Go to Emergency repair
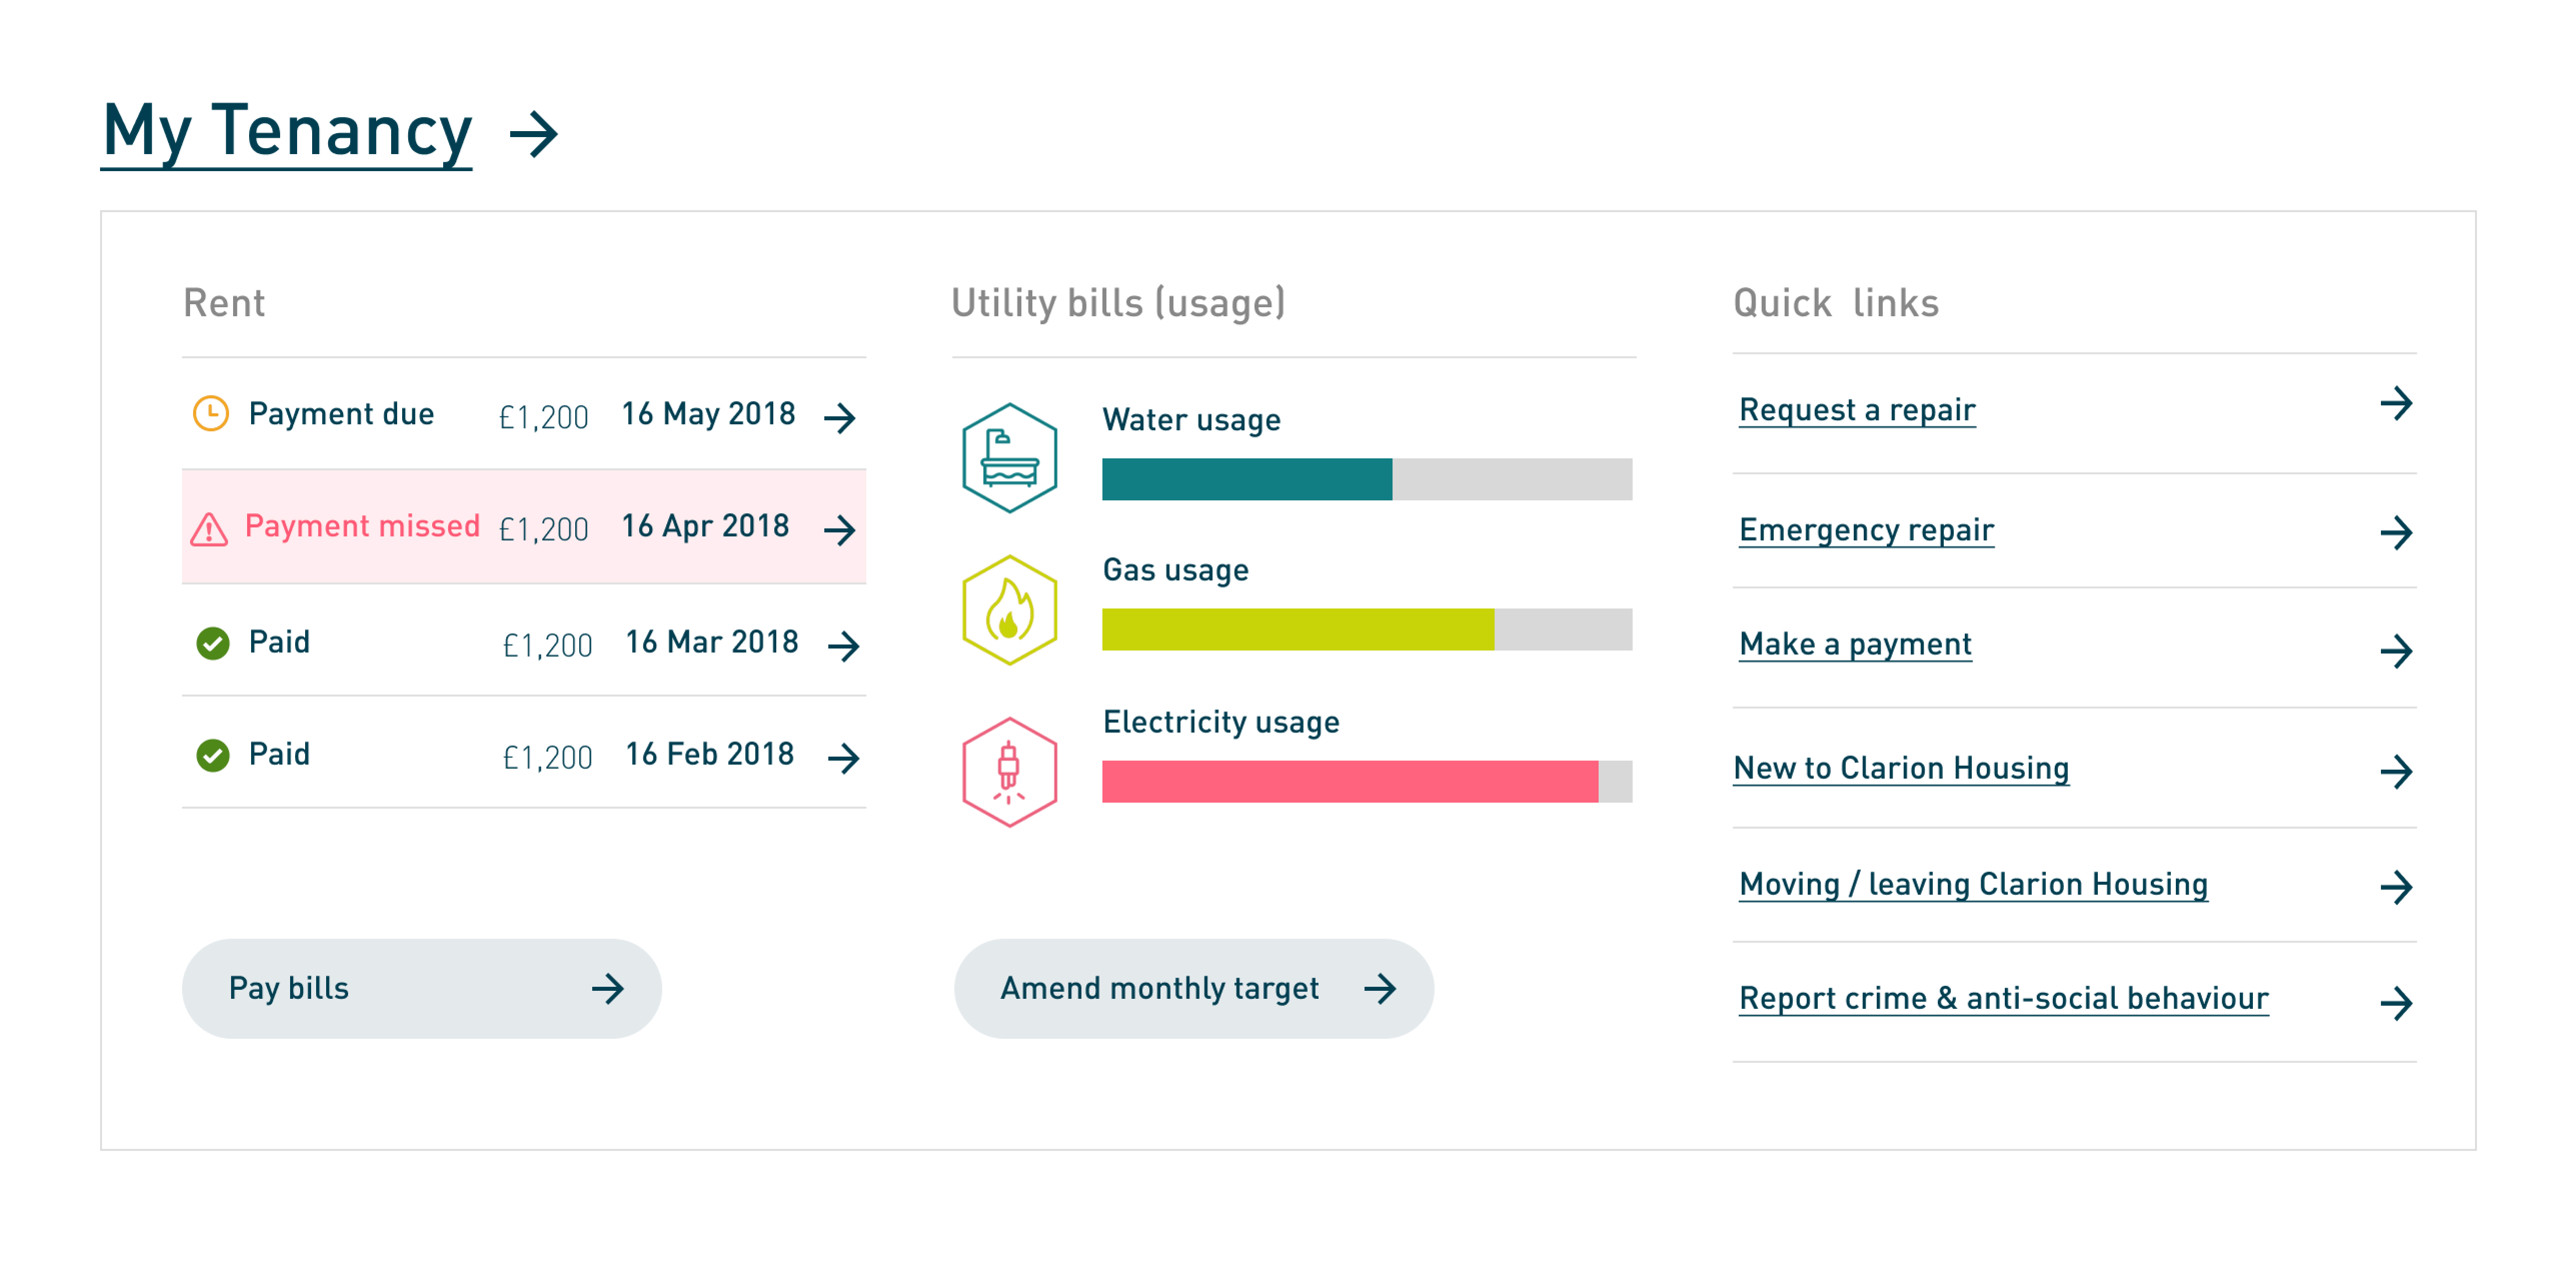The image size is (2576, 1267). [x=1865, y=529]
